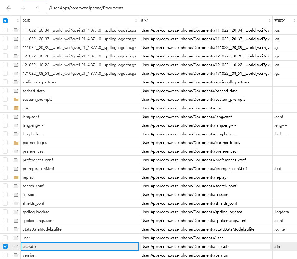Sort by the 名称 column arrows

pyautogui.click(x=136, y=21)
